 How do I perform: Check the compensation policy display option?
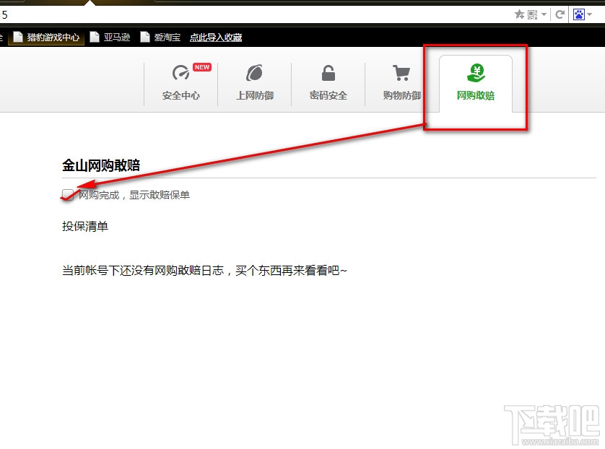click(x=66, y=194)
